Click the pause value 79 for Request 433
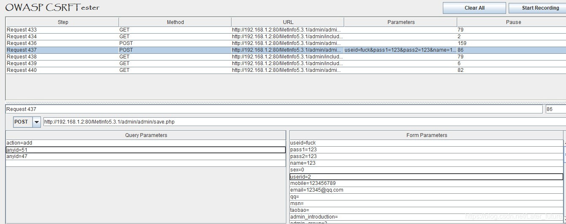The width and height of the screenshot is (566, 224). click(x=512, y=30)
